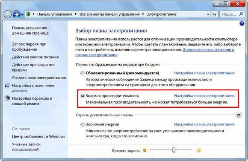Click heading 'Выбор плана электропитания'
Image resolution: width=248 pixels, height=161 pixels.
pos(111,31)
